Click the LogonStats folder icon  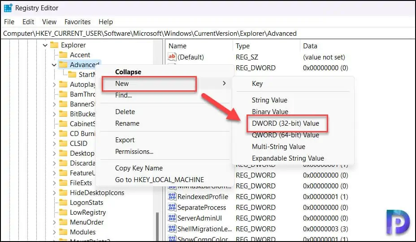coord(63,203)
